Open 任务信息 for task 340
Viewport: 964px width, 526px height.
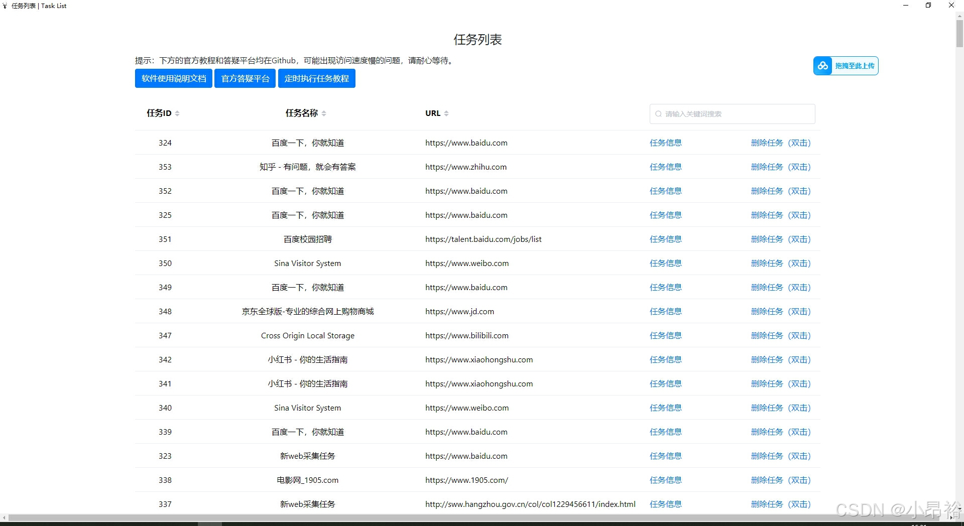click(666, 408)
